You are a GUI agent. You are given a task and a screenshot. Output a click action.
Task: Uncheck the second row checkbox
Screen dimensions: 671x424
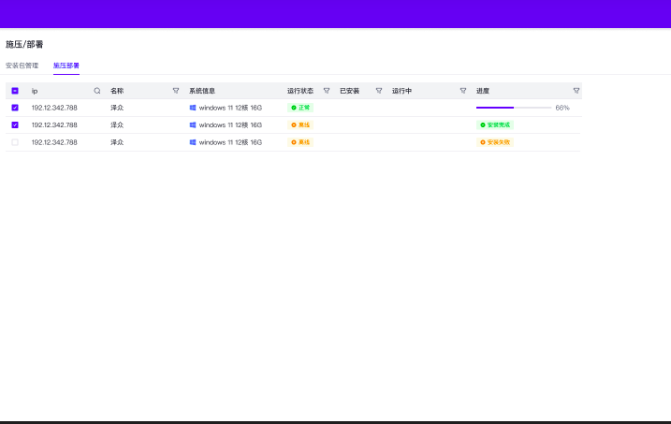[x=15, y=124]
